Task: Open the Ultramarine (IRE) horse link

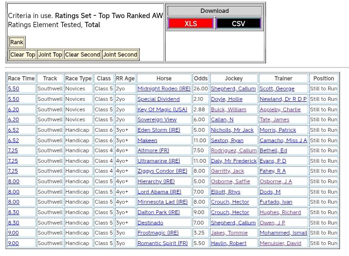Action: click(159, 161)
